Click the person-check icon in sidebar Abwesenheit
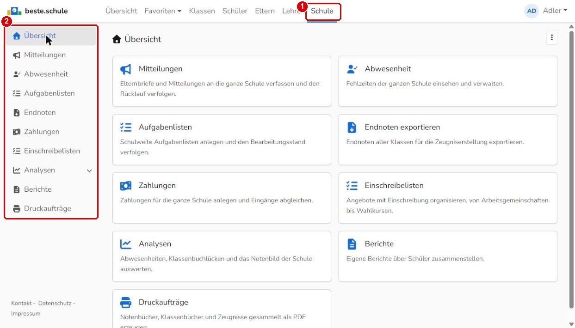 click(17, 74)
